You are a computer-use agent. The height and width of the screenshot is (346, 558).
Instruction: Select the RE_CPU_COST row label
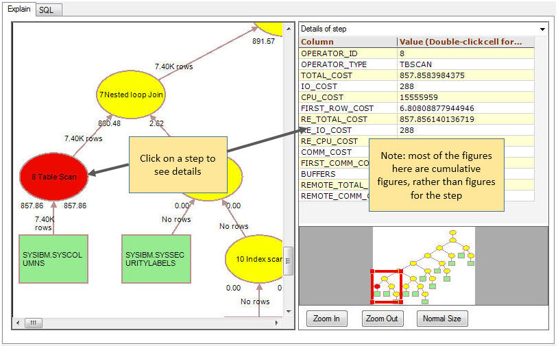click(x=329, y=141)
